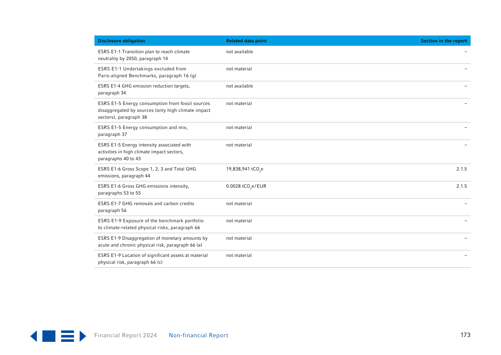Click 'not available' in GHG reduction targets row
The height and width of the screenshot is (355, 501).
coord(240,86)
